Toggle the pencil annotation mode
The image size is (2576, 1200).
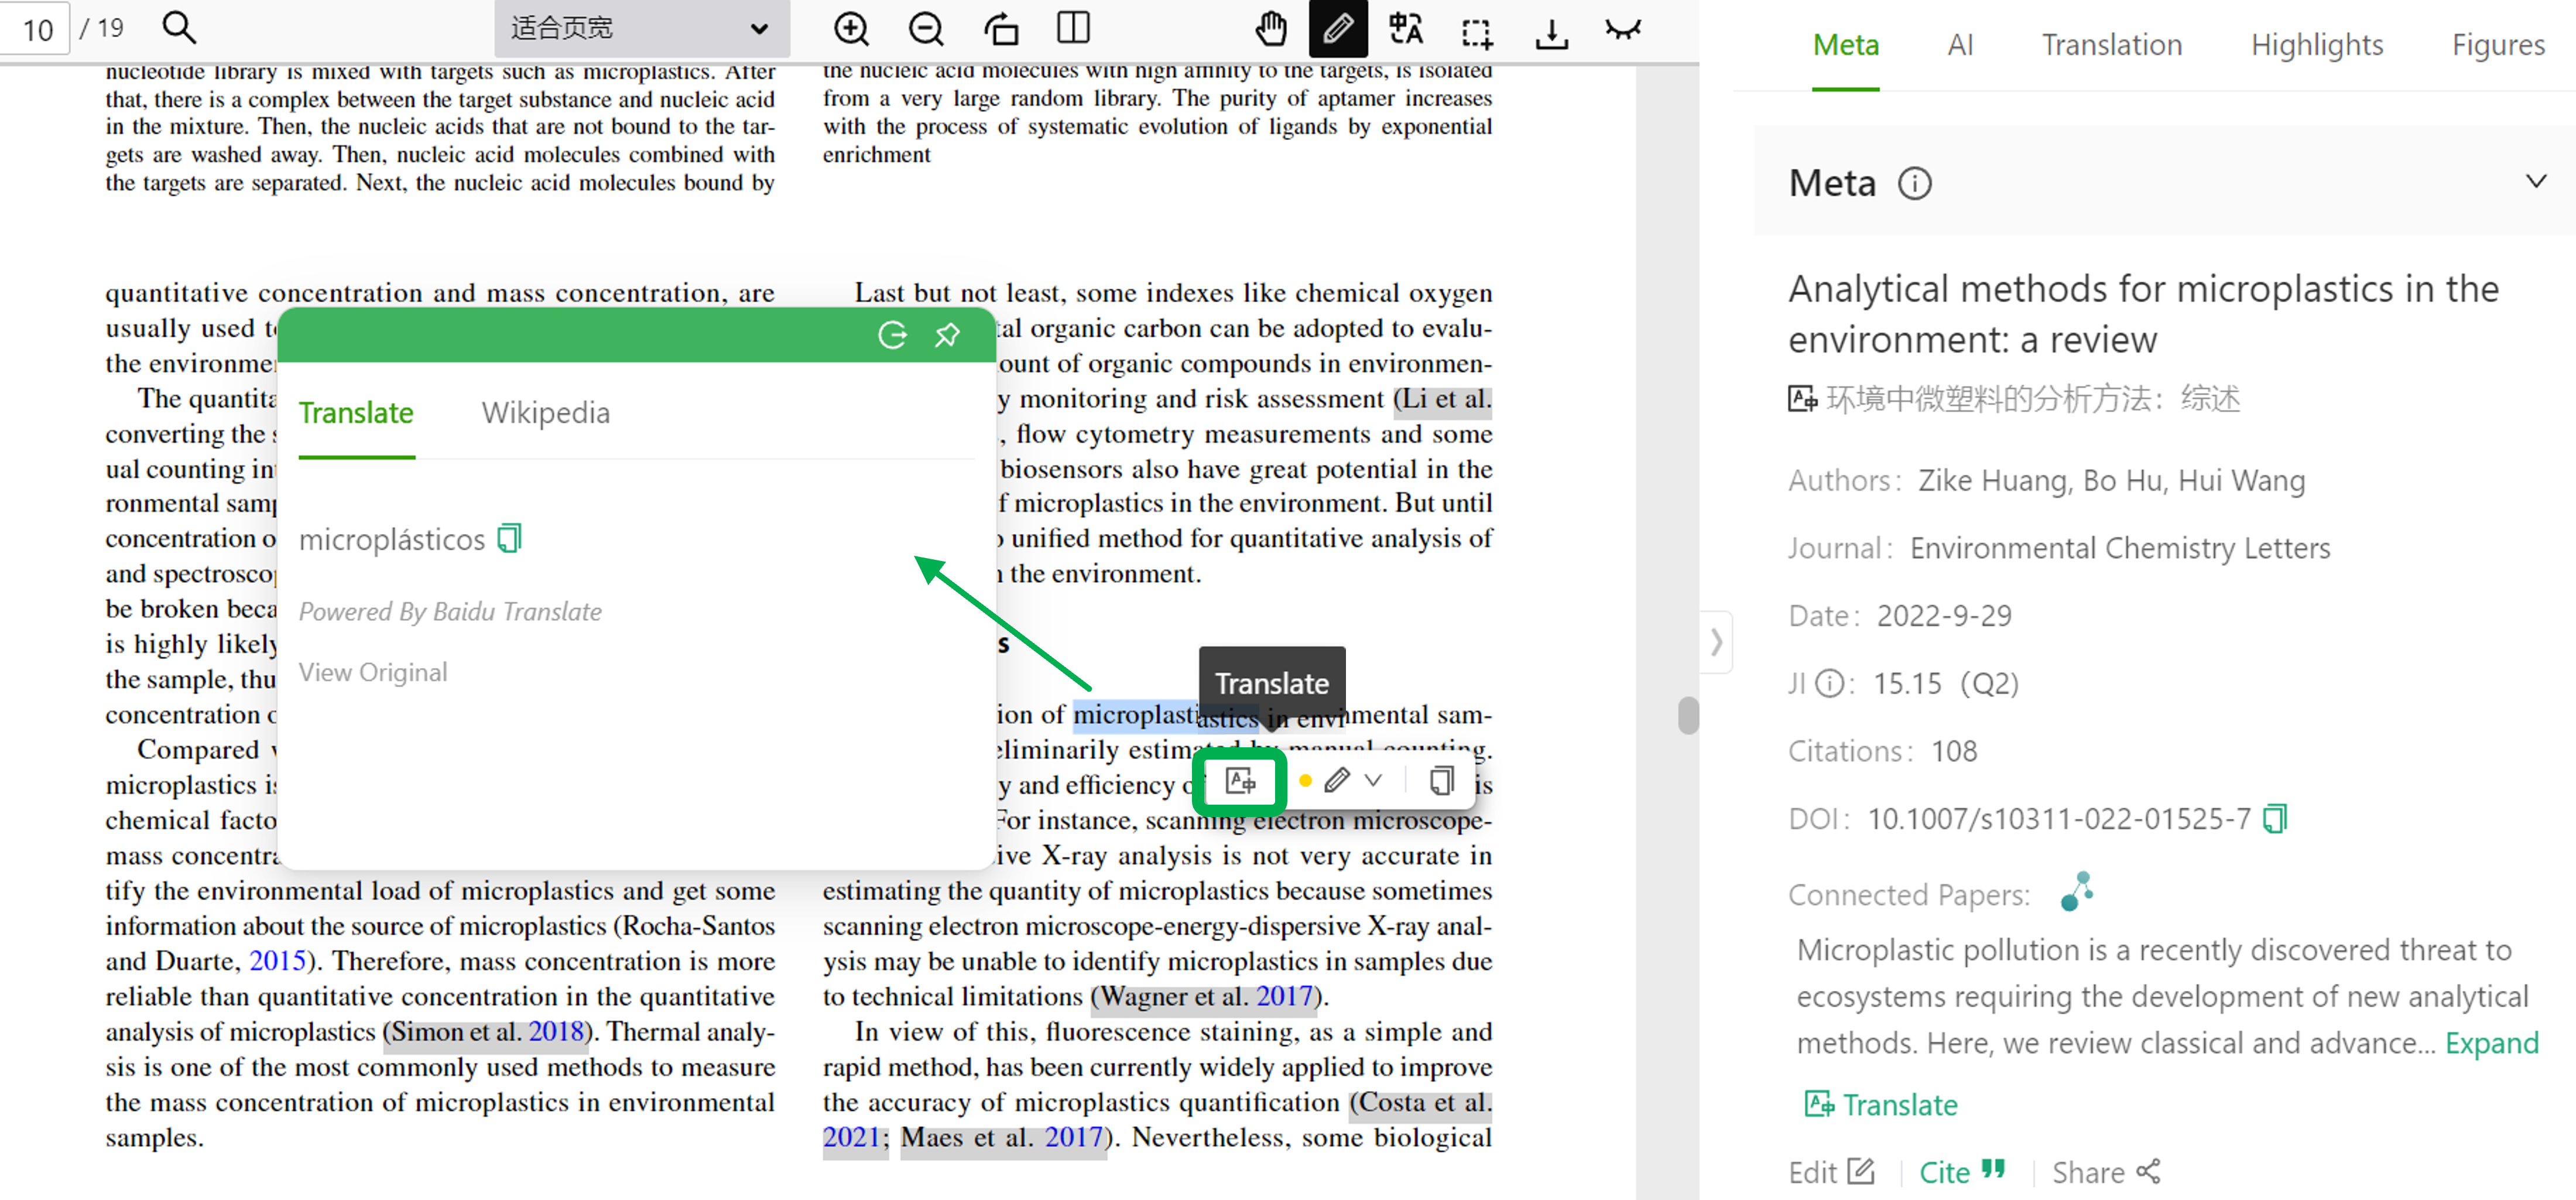(x=1338, y=29)
